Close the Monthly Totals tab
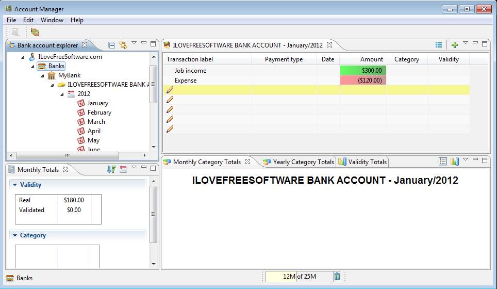 pyautogui.click(x=65, y=169)
